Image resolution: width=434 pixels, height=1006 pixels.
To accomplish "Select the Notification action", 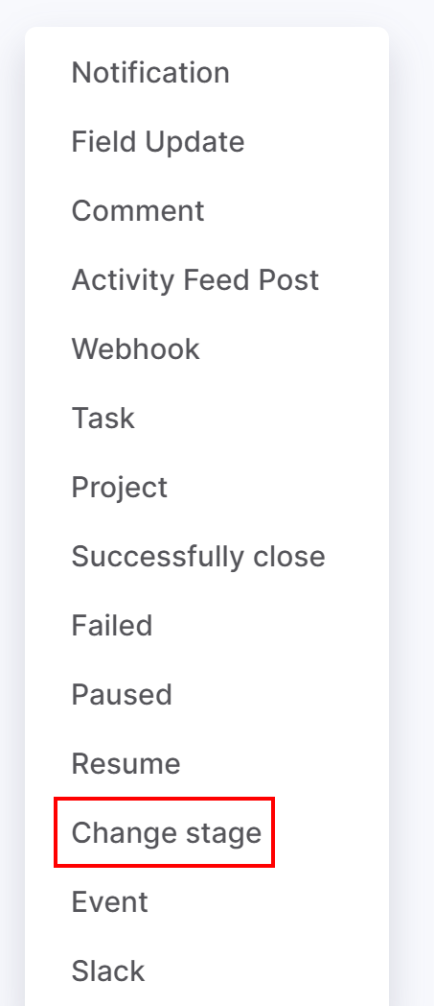I will (x=150, y=73).
